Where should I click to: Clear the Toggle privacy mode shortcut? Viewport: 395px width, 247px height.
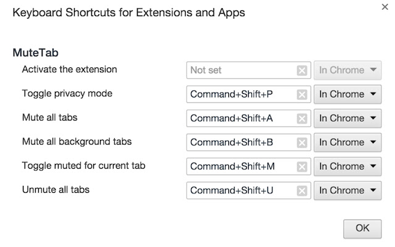(x=302, y=94)
